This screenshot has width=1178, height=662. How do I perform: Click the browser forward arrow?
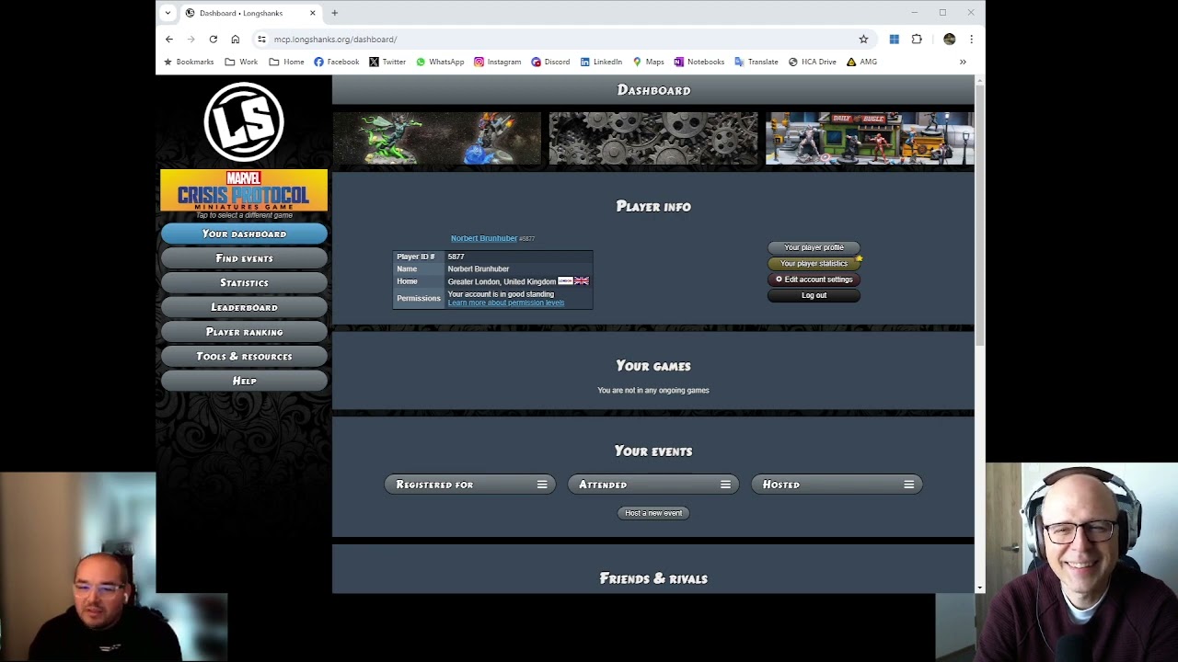pos(191,40)
